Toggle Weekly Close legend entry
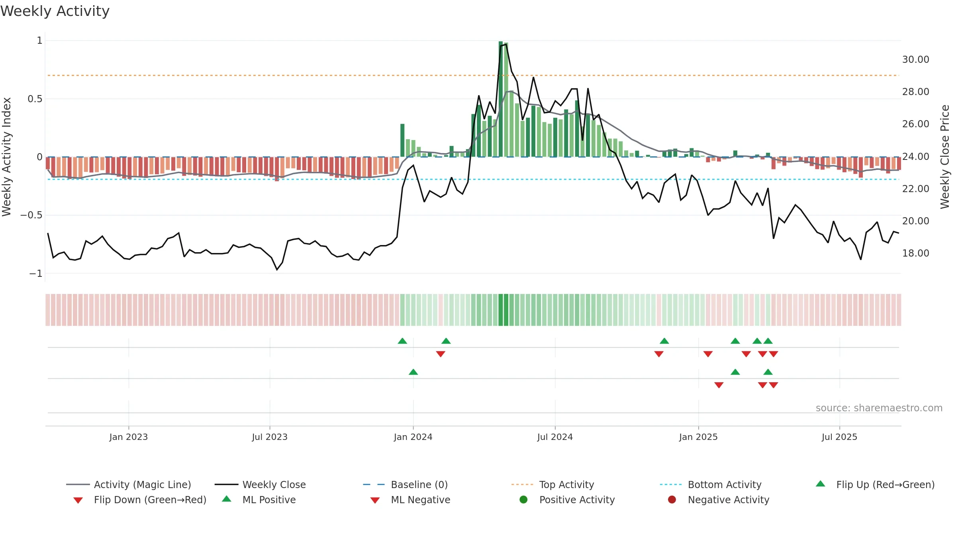 260,484
